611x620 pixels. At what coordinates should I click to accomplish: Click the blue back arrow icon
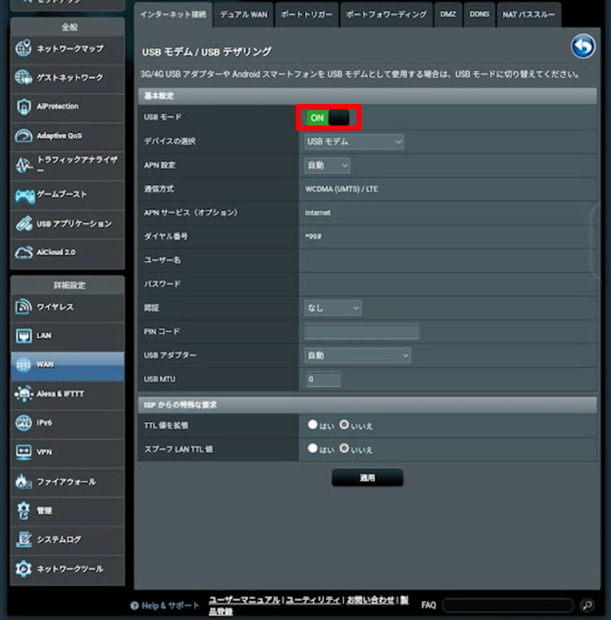(583, 47)
